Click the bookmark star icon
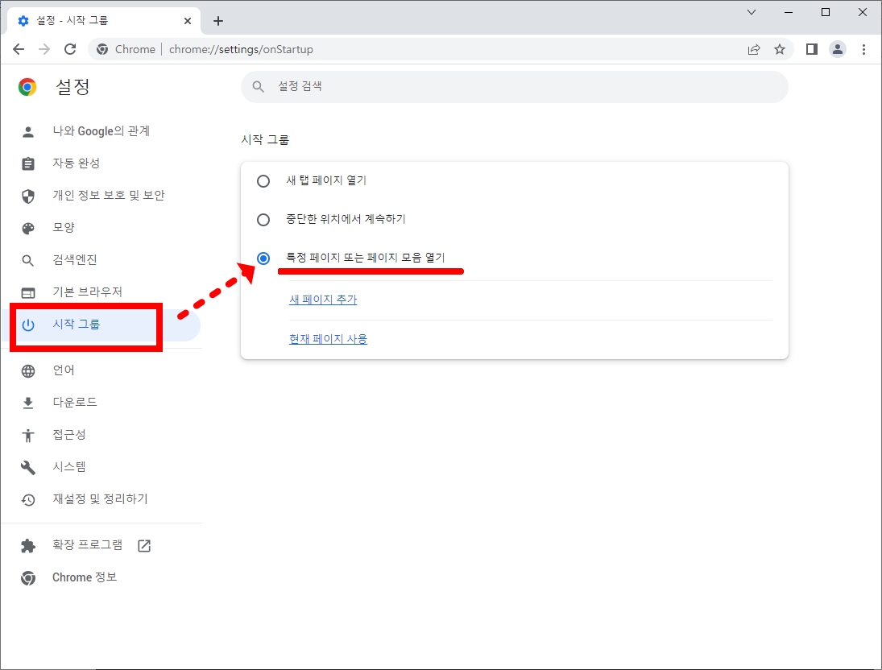882x670 pixels. (780, 49)
